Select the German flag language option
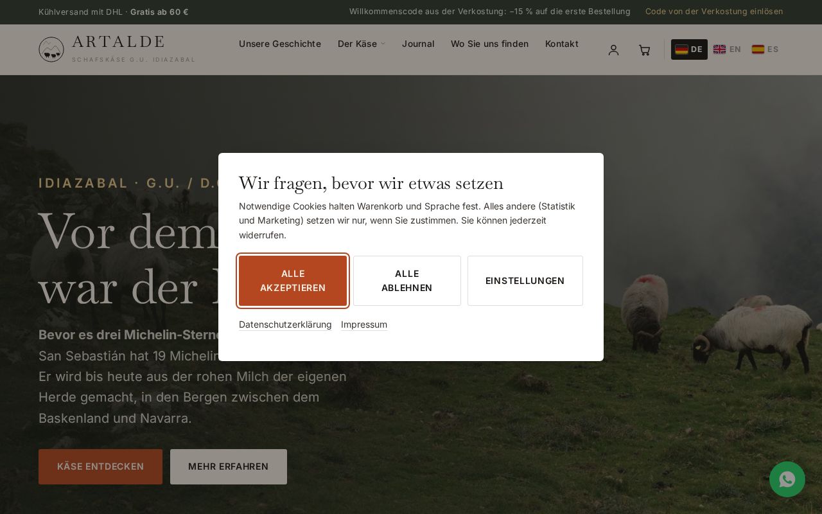Image resolution: width=822 pixels, height=514 pixels. click(x=689, y=49)
